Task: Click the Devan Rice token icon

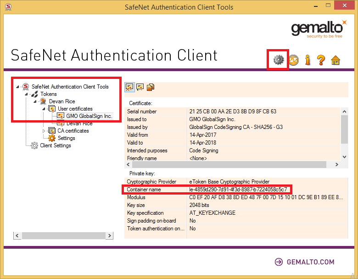Action: click(43, 101)
